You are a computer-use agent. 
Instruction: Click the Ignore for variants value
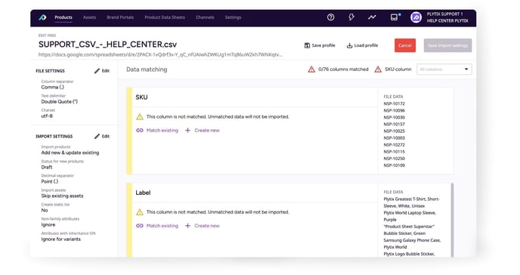(60, 239)
